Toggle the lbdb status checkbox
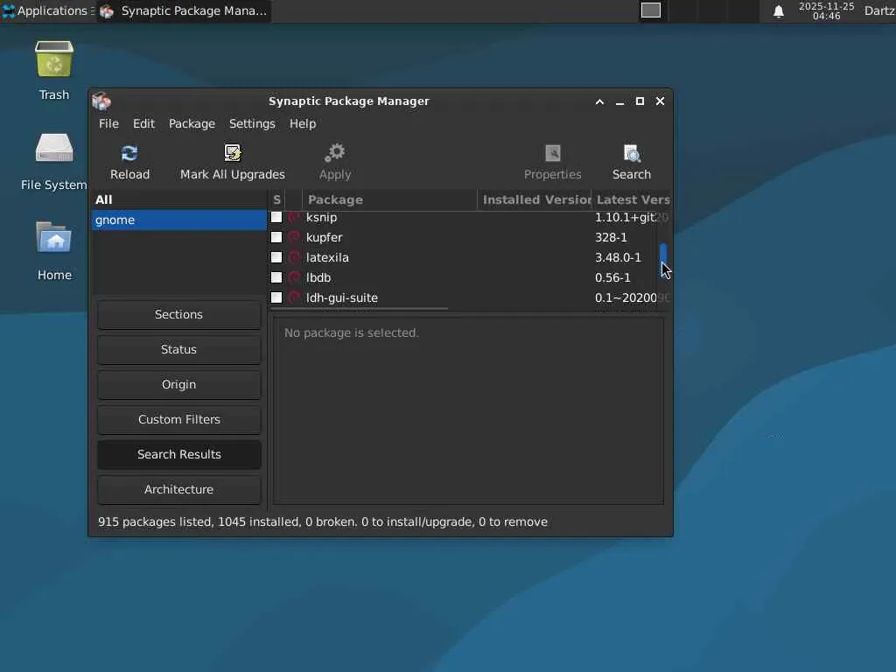Image resolution: width=896 pixels, height=672 pixels. tap(276, 277)
